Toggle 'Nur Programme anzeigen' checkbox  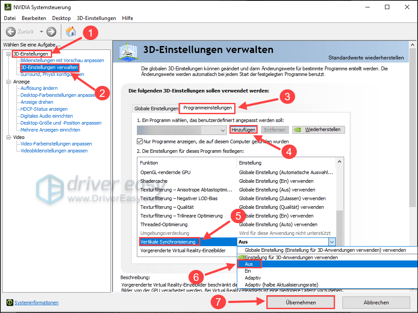pos(139,141)
